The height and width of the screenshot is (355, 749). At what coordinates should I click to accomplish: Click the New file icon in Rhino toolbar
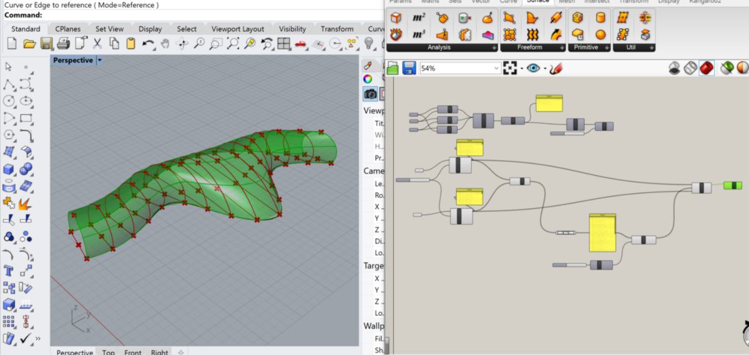point(12,44)
